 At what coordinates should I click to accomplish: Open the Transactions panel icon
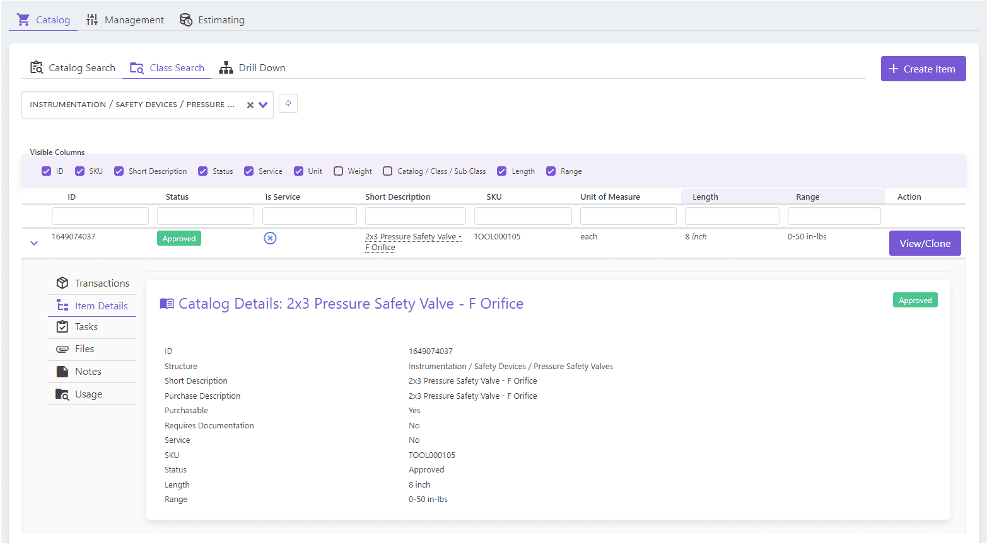[63, 283]
